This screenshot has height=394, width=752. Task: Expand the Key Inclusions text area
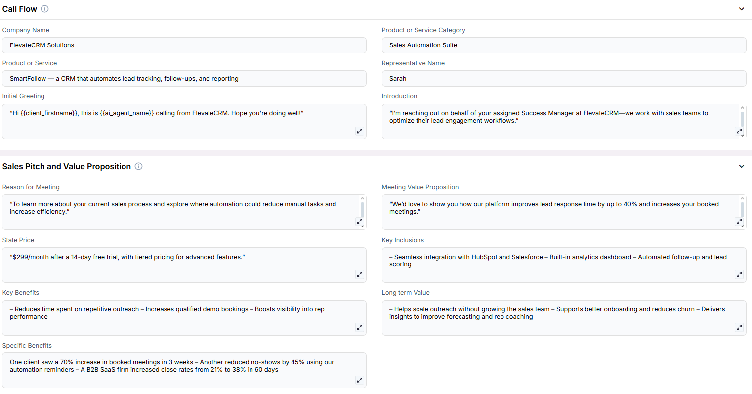click(739, 274)
